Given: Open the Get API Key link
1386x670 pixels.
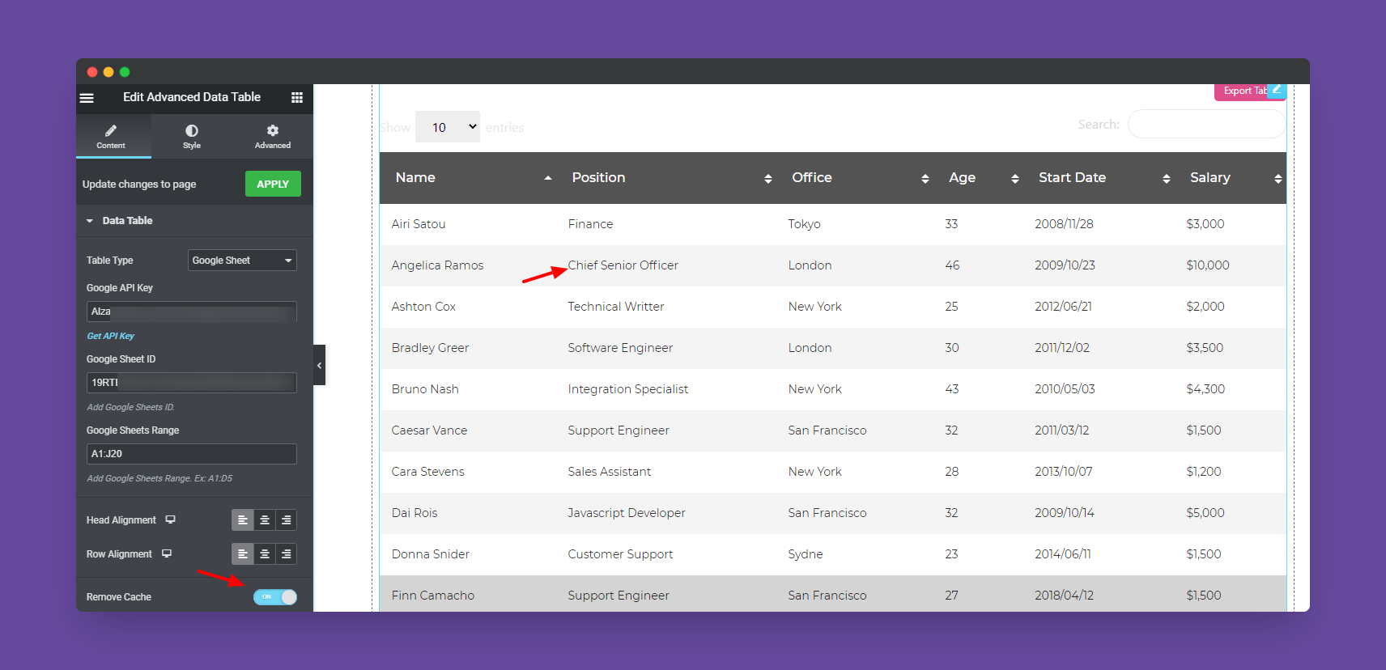Looking at the screenshot, I should coord(111,336).
